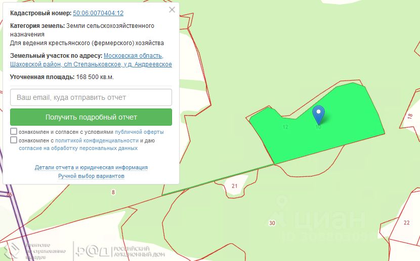Viewport: 420px width, 261px height.
Task: Click label 12 inside the green parcel
Action: tap(285, 127)
